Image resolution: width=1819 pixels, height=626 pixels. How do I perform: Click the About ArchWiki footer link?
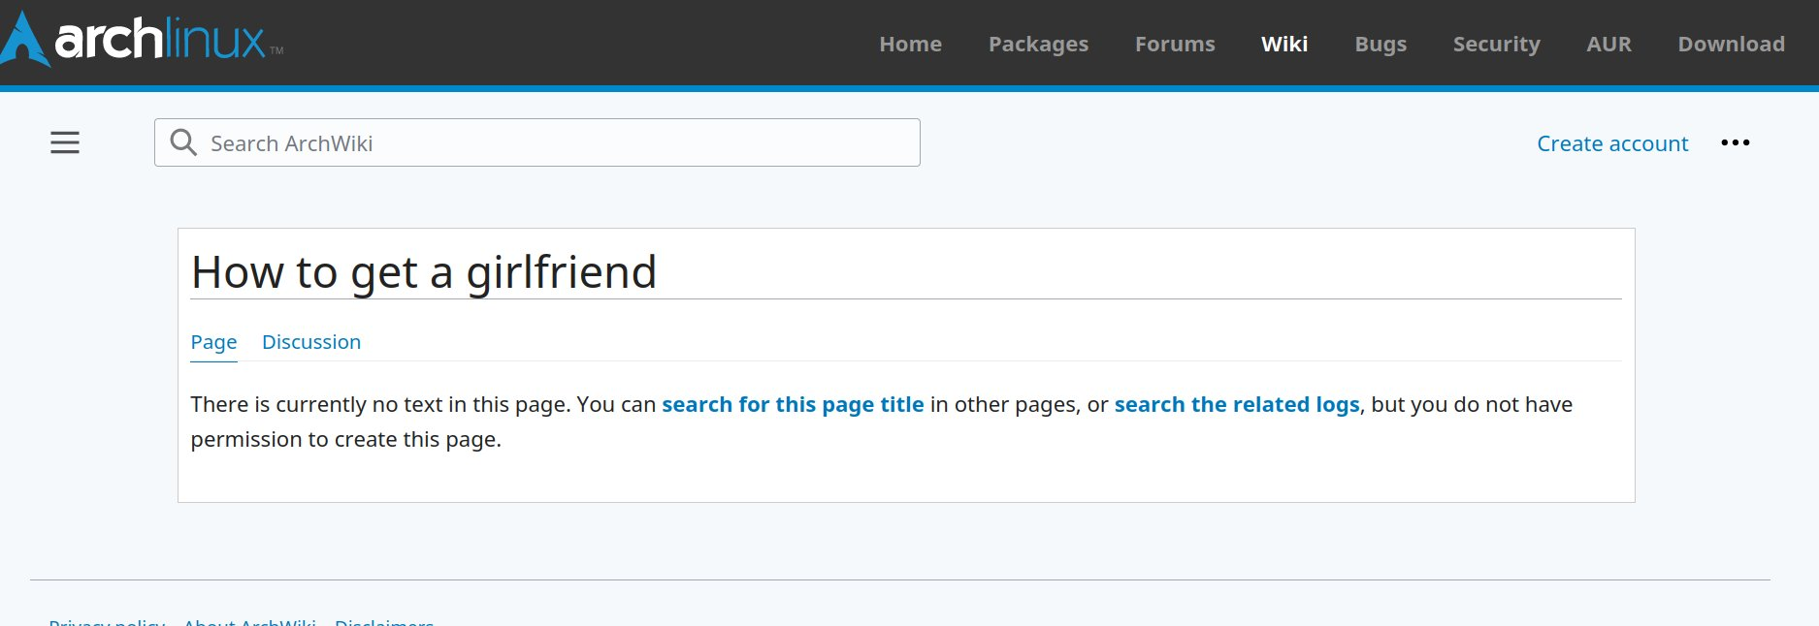(249, 621)
